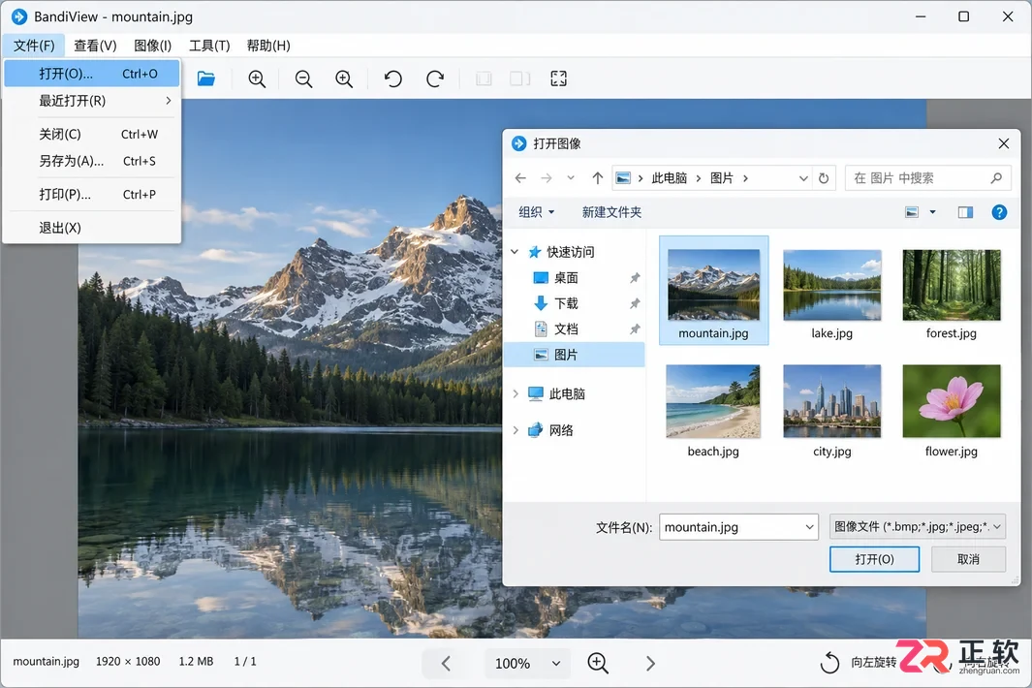The width and height of the screenshot is (1032, 688).
Task: Click the up-one-level arrow in dialog
Action: [598, 177]
